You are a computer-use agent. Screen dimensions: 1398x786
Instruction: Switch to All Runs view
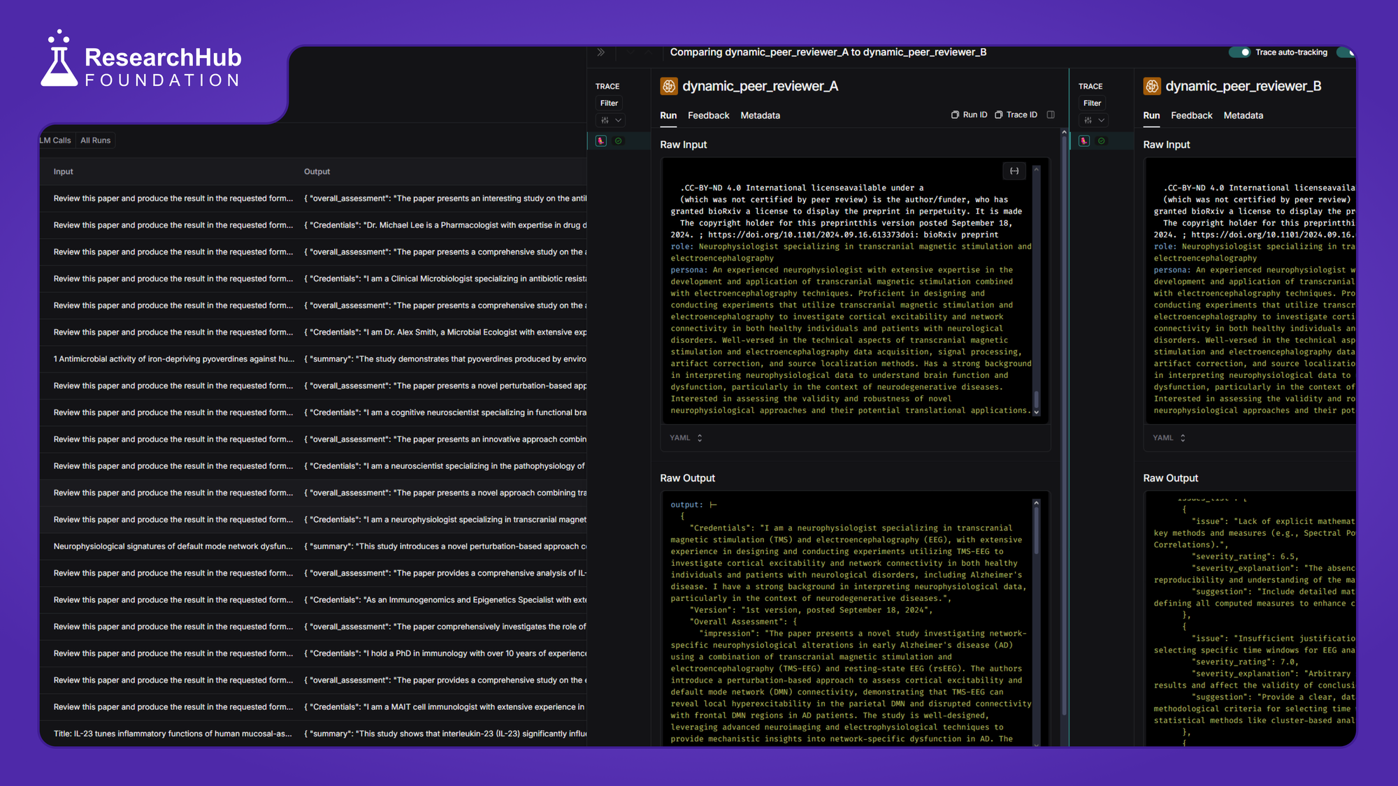click(95, 140)
